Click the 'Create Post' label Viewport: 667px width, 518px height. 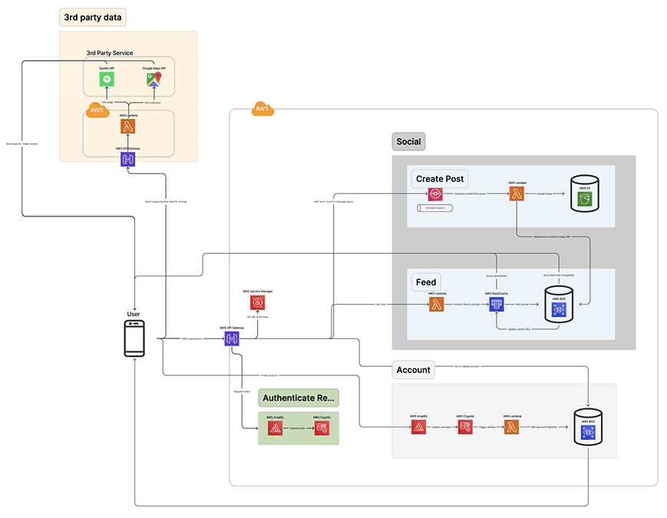(440, 179)
